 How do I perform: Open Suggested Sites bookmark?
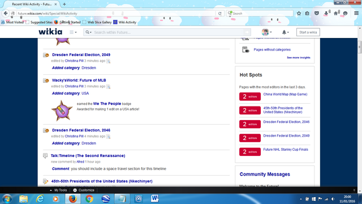coord(39,22)
